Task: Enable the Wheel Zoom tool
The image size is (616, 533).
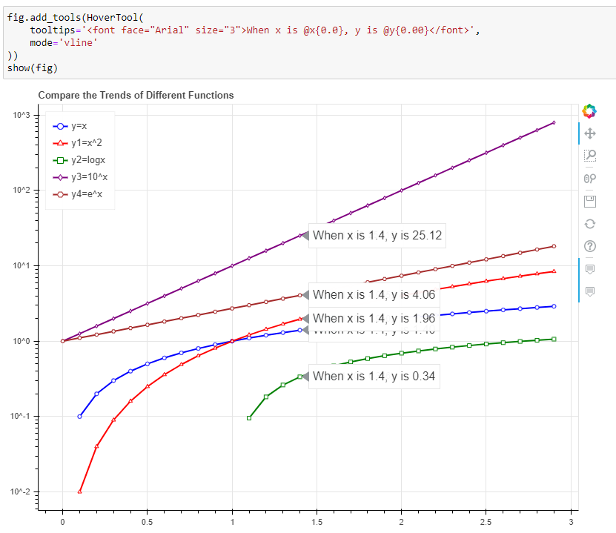Action: click(589, 179)
